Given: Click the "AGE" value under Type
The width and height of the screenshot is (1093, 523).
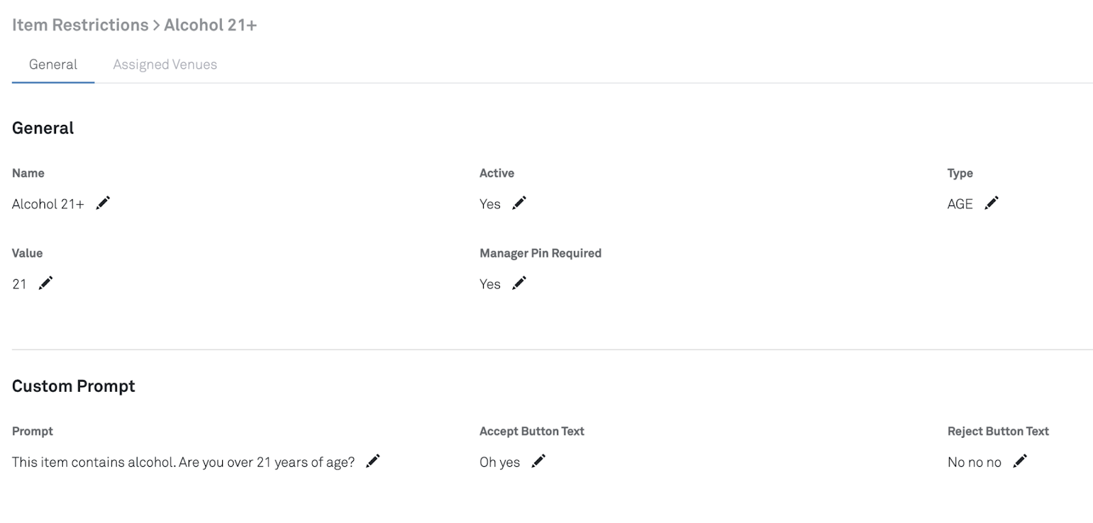Looking at the screenshot, I should [x=960, y=204].
